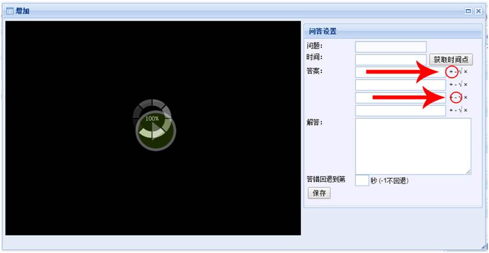Viewport: 489px width, 253px height.
Task: Focus the 问题 question input field
Action: 391,47
